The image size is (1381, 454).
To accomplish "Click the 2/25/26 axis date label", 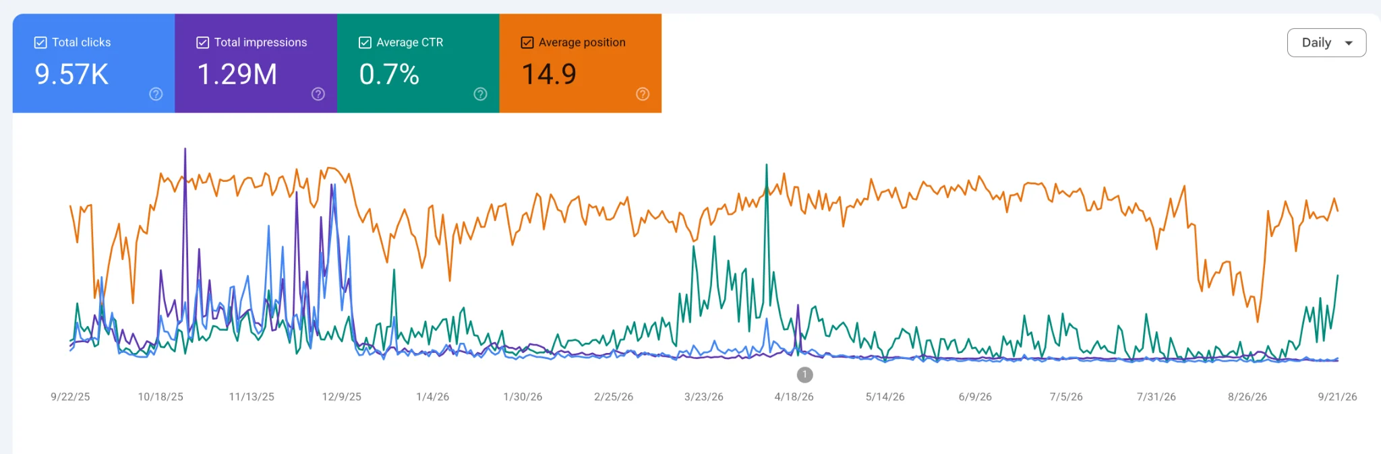I will (x=614, y=397).
